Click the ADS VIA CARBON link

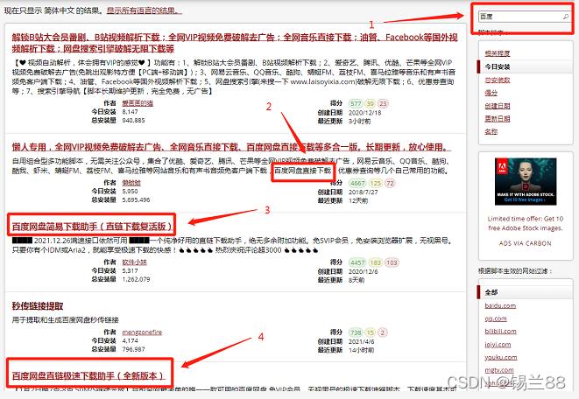click(525, 243)
